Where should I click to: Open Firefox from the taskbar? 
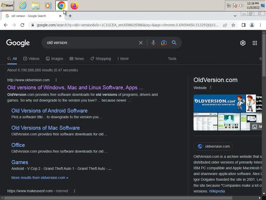74,6
